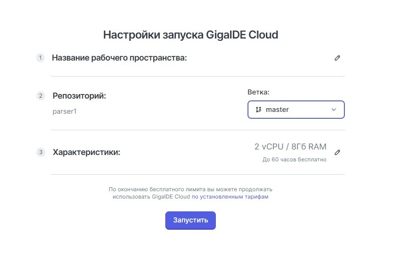
Task: Click the Ветка label above dropdown
Action: pyautogui.click(x=258, y=92)
